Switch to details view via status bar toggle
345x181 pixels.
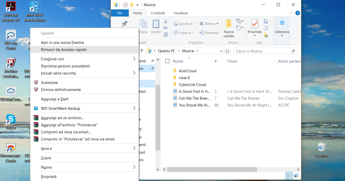[289, 176]
